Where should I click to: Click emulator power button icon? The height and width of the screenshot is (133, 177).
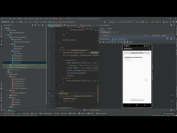tap(100, 42)
